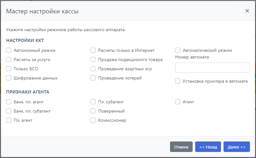The width and height of the screenshot is (256, 158).
Task: Click the Номер автомата input field
Action: [212, 67]
